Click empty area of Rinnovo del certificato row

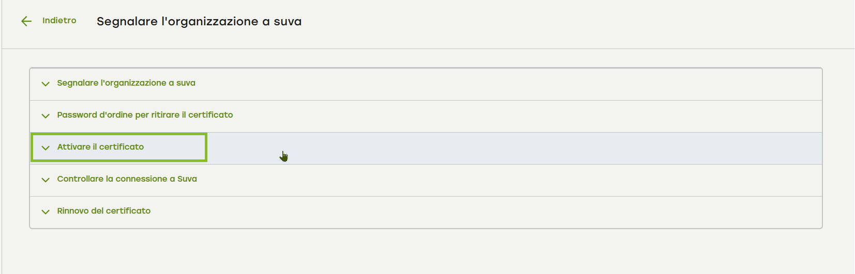tap(466, 212)
